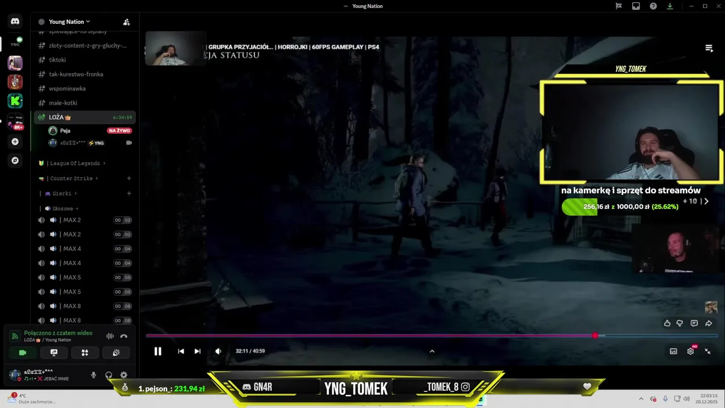Dislike the video with thumbs down
The width and height of the screenshot is (725, 408).
coord(680,323)
